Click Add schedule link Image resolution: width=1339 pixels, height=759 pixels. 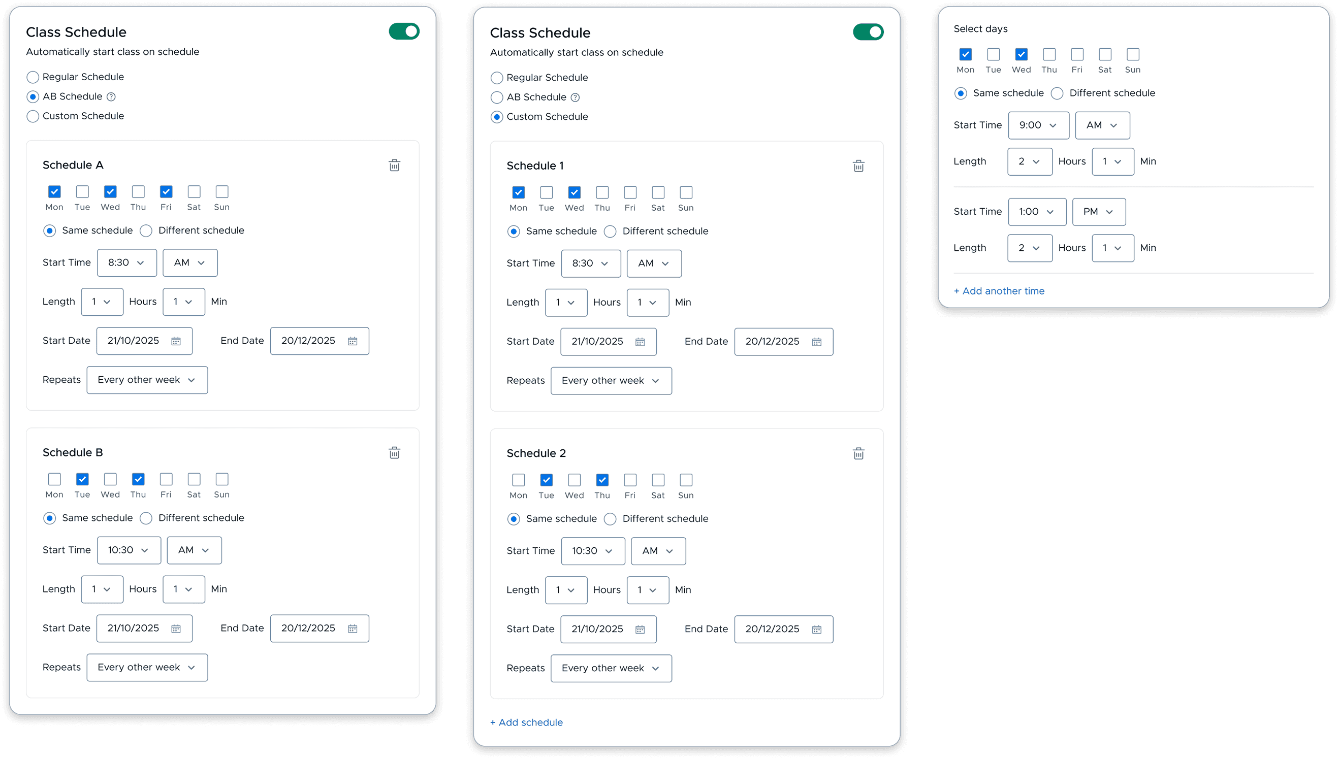[526, 722]
